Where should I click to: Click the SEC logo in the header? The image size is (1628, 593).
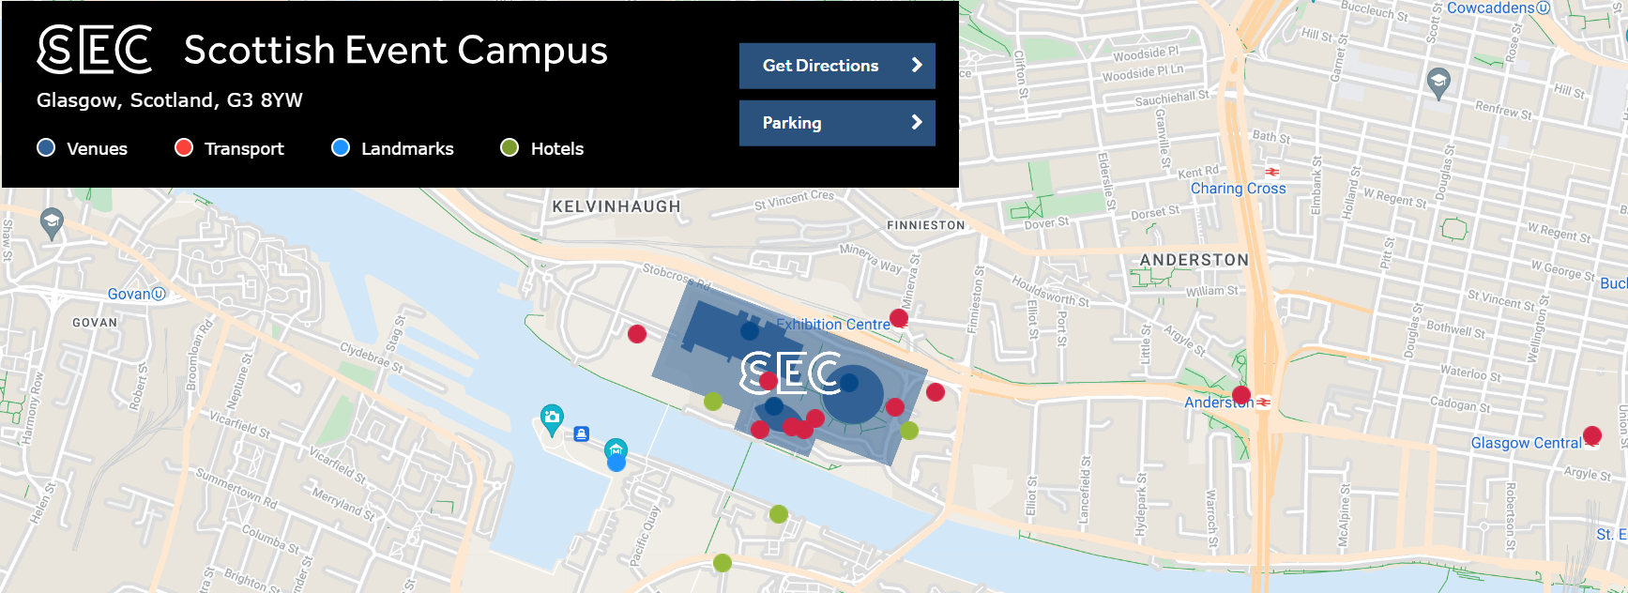[x=95, y=50]
